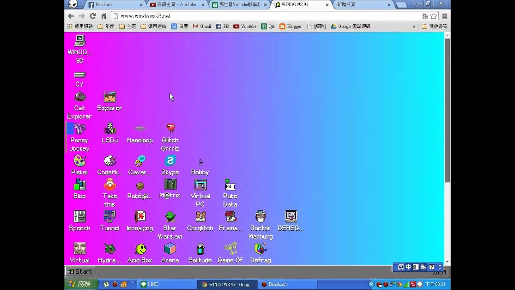
Task: Open the Gmail bookmark
Action: click(202, 26)
